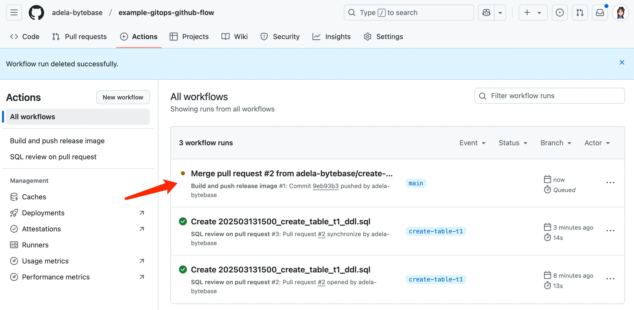Select SQL review on pull request workflow
This screenshot has height=310, width=634.
click(53, 157)
